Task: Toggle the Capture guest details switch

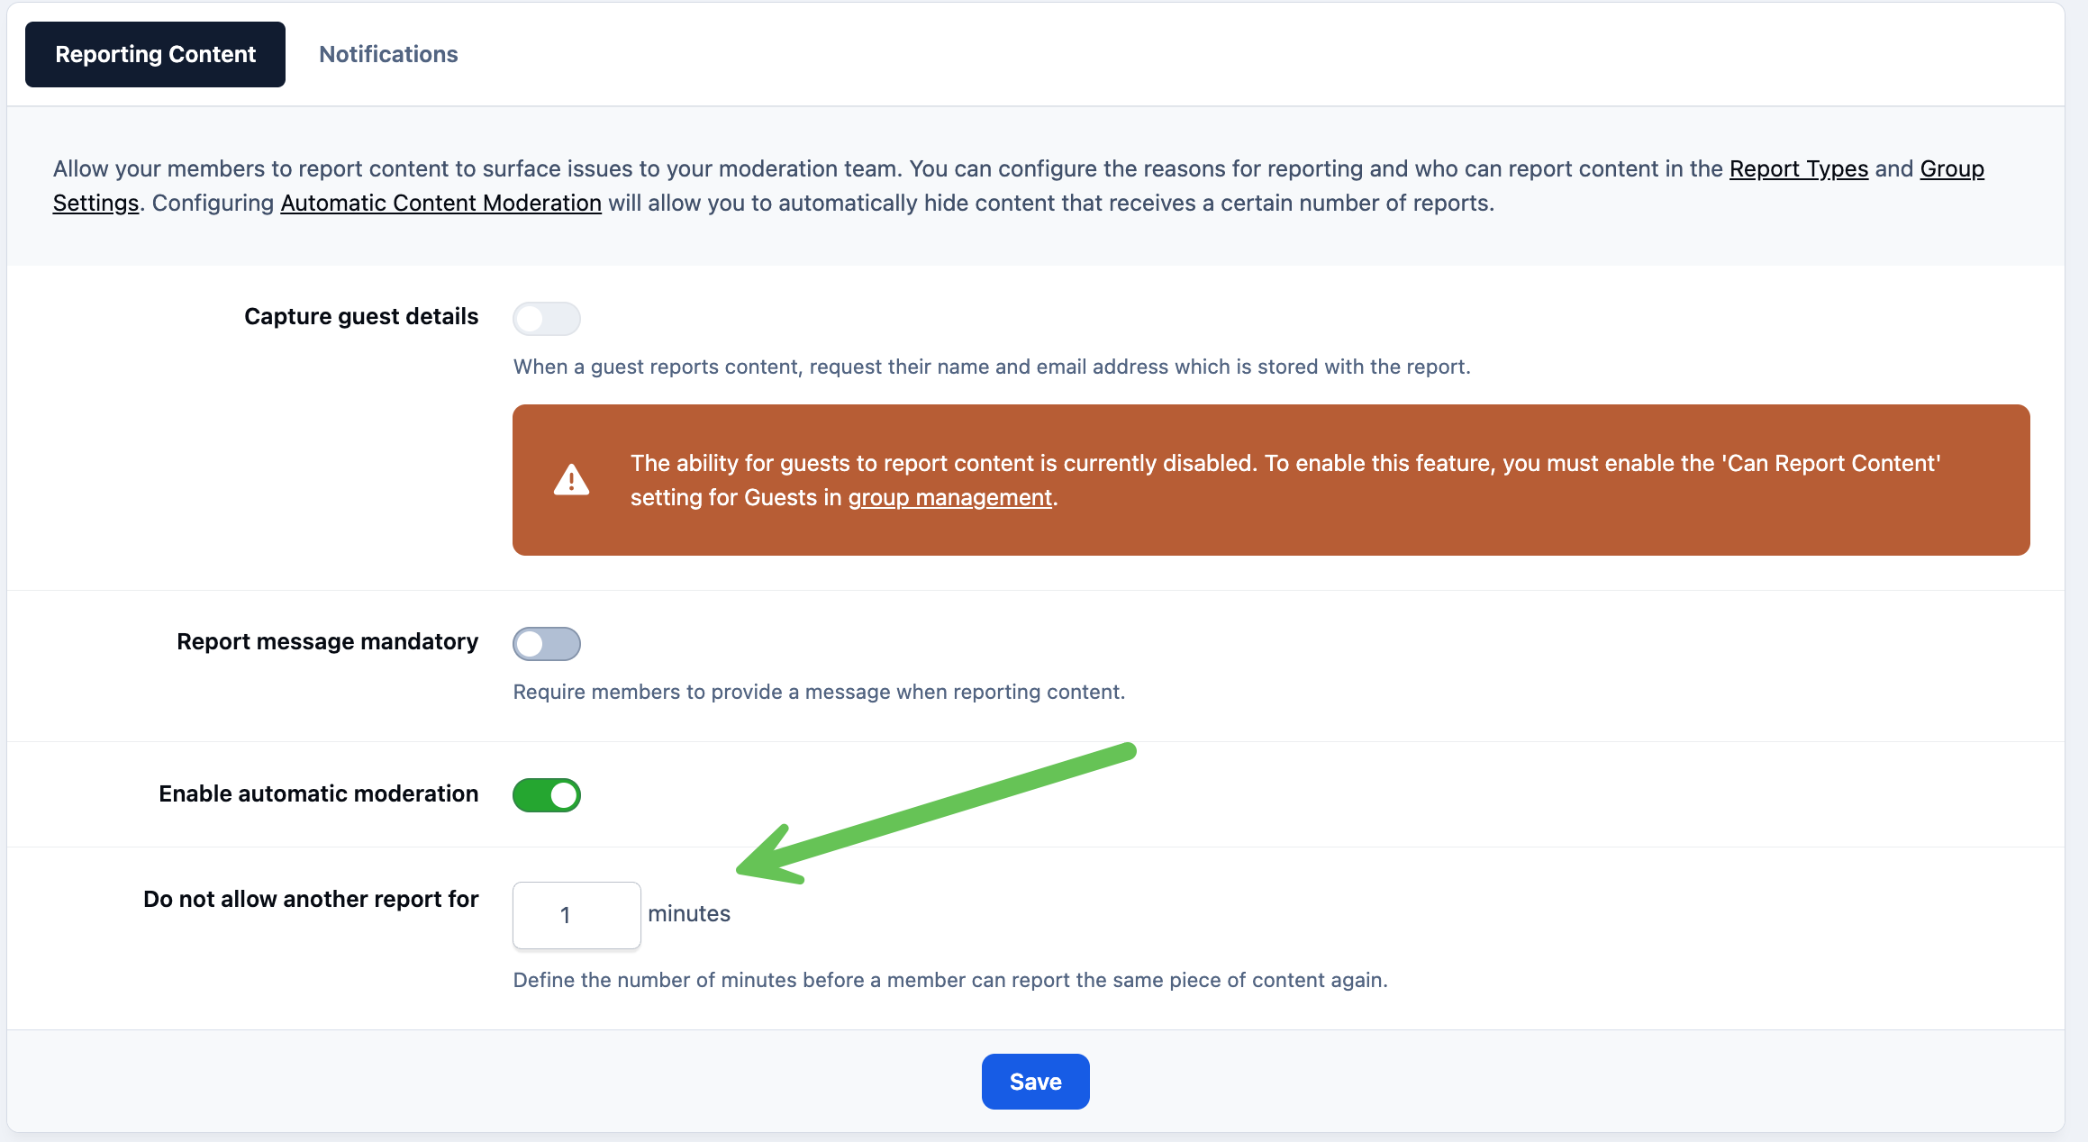Action: point(547,318)
